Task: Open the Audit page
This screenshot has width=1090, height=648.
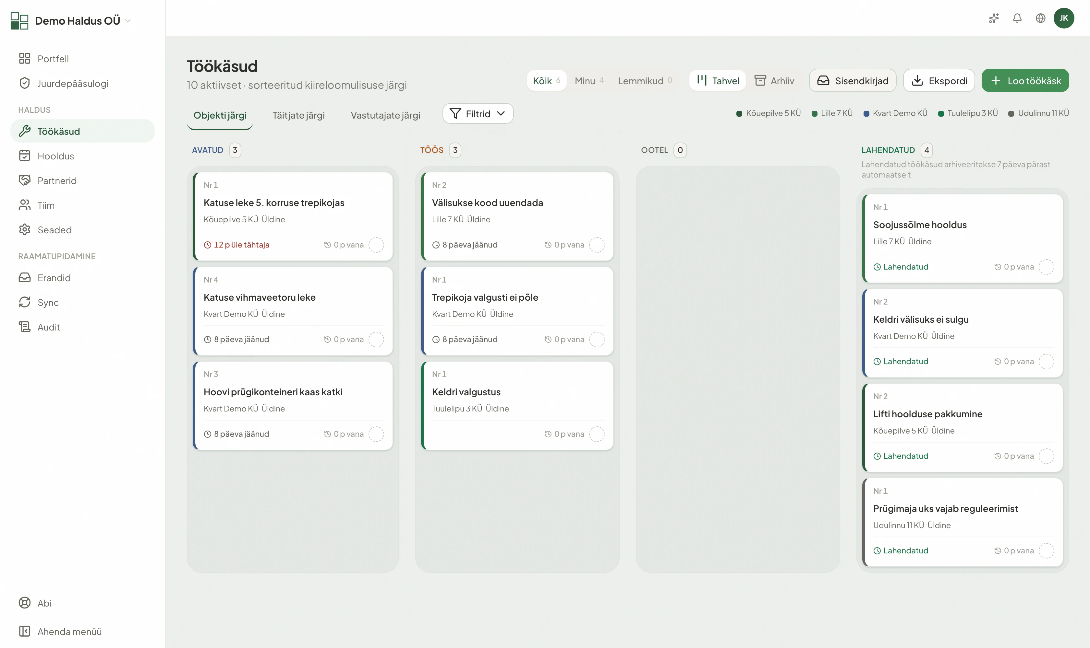Action: (83, 327)
